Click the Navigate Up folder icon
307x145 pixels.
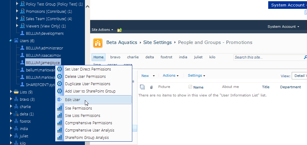click(x=119, y=30)
